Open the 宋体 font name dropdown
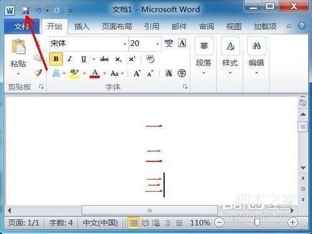 [x=125, y=44]
